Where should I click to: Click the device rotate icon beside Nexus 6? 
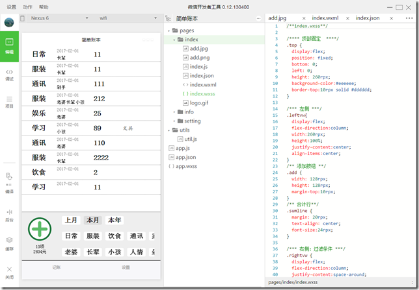click(23, 18)
